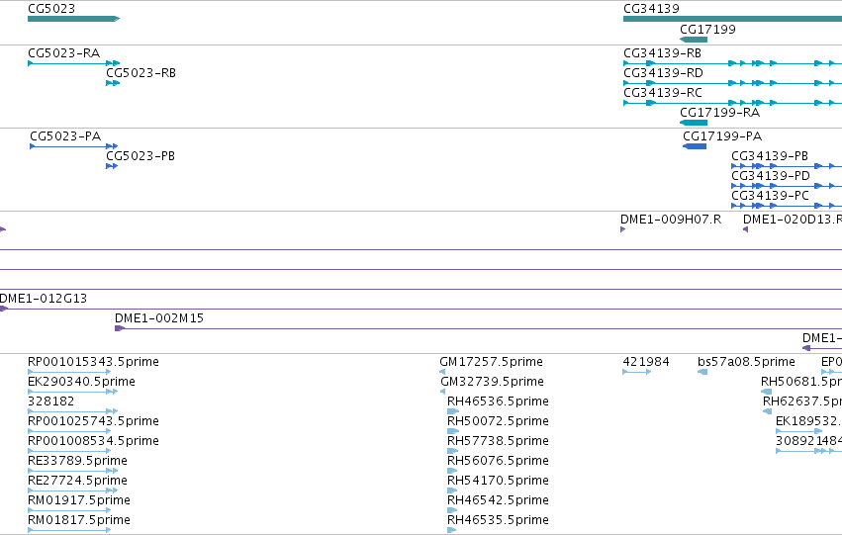842x535 pixels.
Task: Select the CG34139-PD protein label
Action: (771, 176)
